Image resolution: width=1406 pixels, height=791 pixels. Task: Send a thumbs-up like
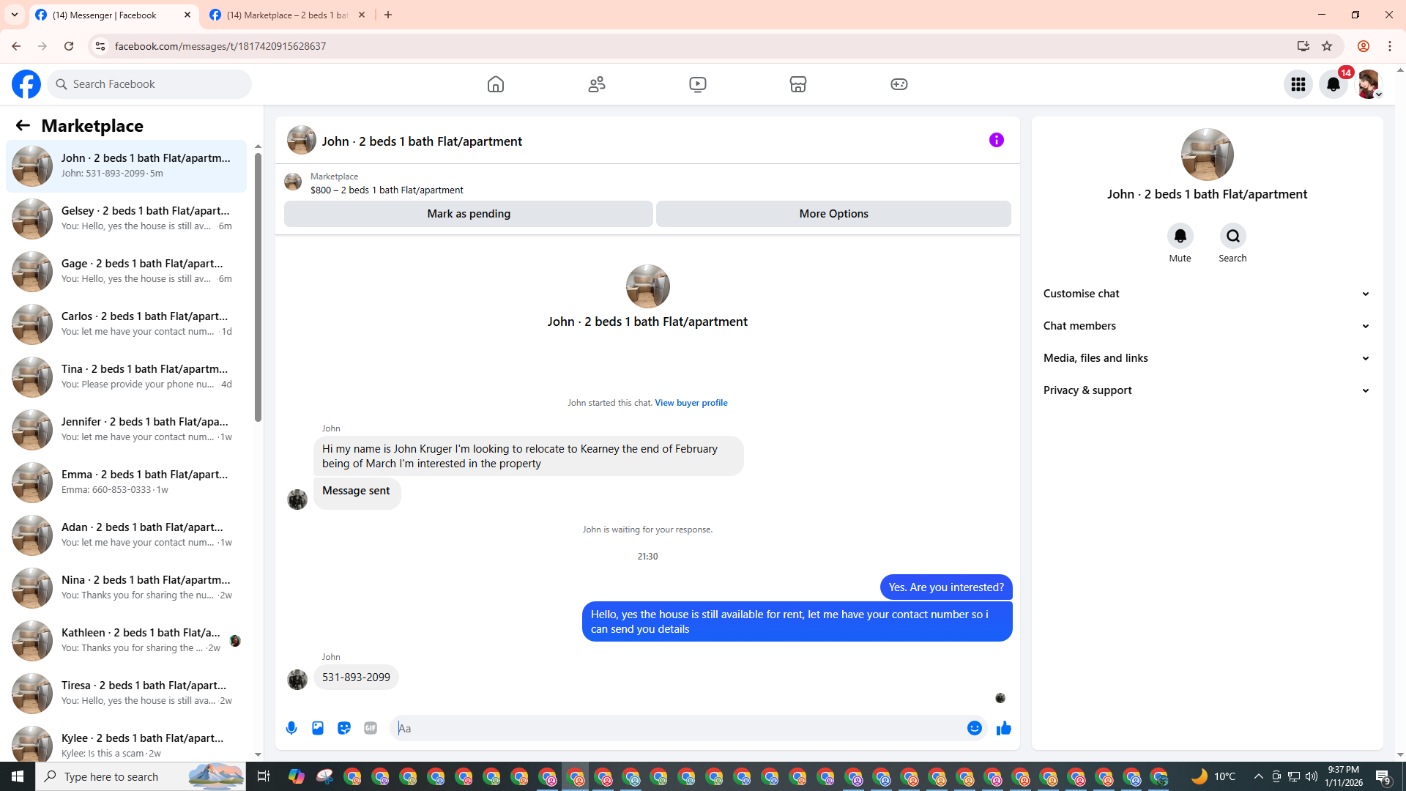[1004, 728]
